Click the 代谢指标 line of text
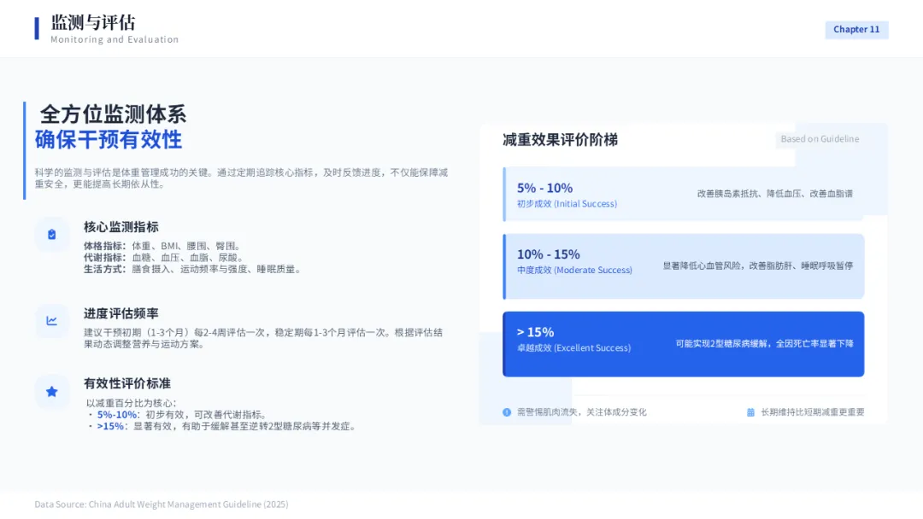Image resolution: width=923 pixels, height=519 pixels. pos(163,258)
